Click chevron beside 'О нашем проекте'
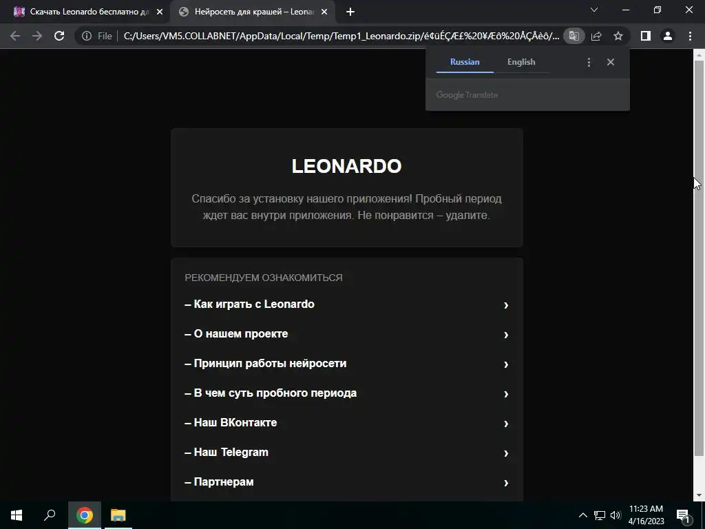The width and height of the screenshot is (705, 529). pos(506,335)
